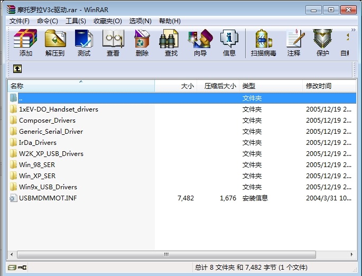Screen dimensions: 362x276
Task: Open the Wizard (向导) icon
Action: pyautogui.click(x=200, y=39)
